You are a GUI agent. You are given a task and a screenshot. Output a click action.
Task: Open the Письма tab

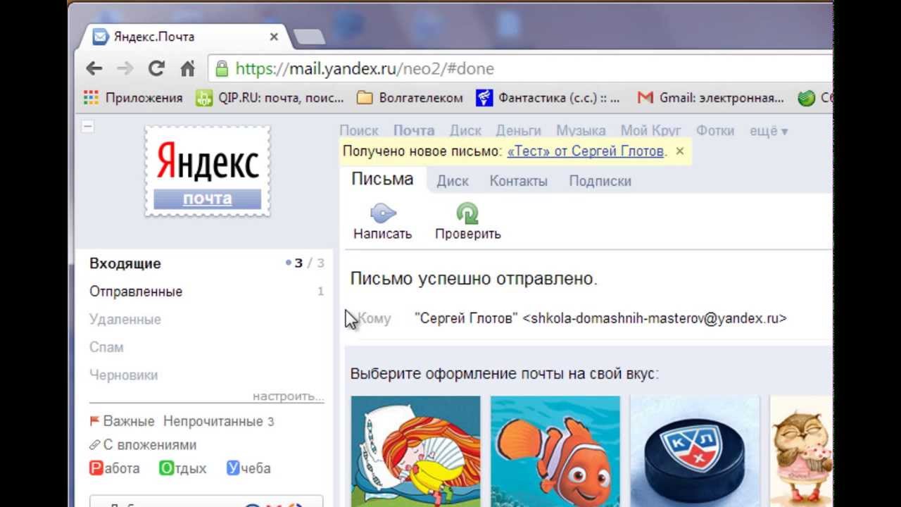[382, 179]
